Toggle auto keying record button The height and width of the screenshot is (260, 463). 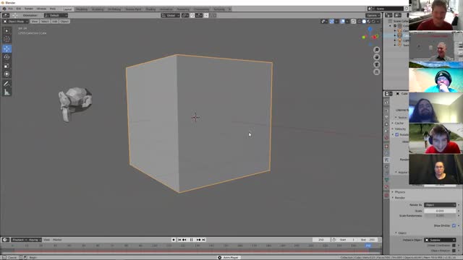coord(174,240)
